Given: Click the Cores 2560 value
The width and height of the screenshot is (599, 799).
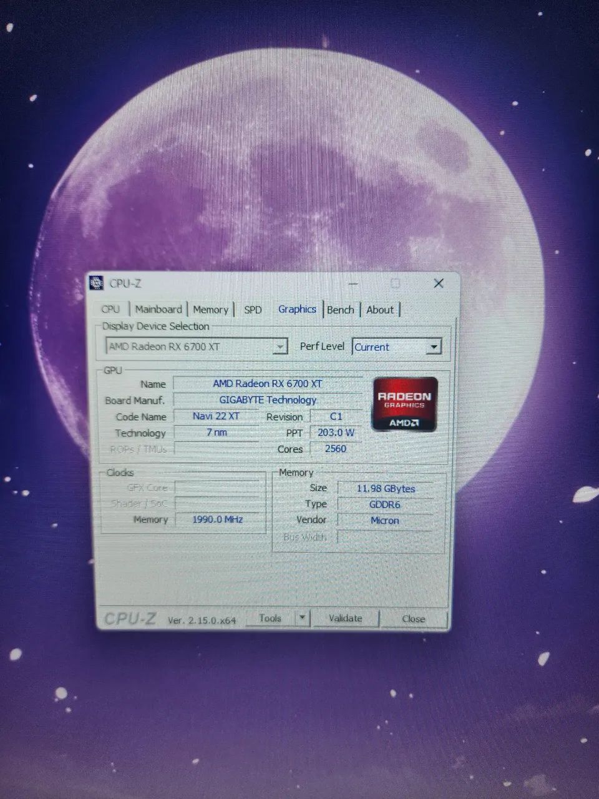Looking at the screenshot, I should (x=336, y=448).
